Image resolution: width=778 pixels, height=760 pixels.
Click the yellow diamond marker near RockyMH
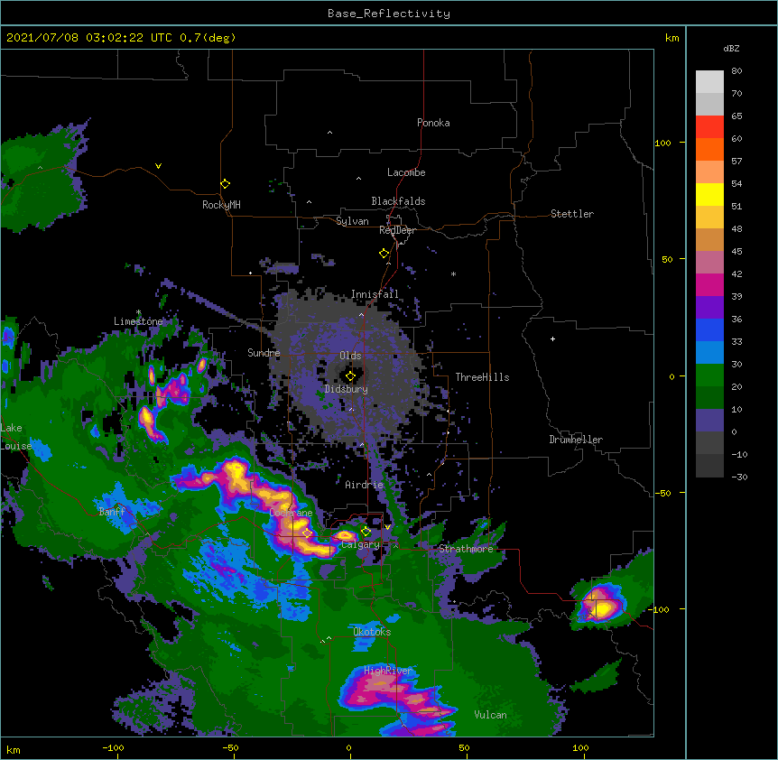[226, 184]
